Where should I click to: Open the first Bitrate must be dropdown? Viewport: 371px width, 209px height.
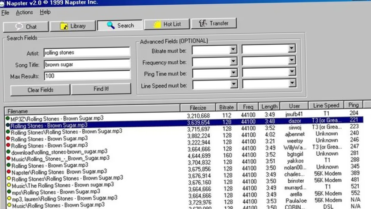[x=233, y=49]
